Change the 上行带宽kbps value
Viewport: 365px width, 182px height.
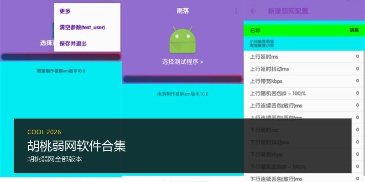tap(304, 81)
